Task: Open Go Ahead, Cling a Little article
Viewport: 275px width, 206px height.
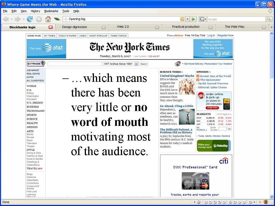Action: (176, 106)
